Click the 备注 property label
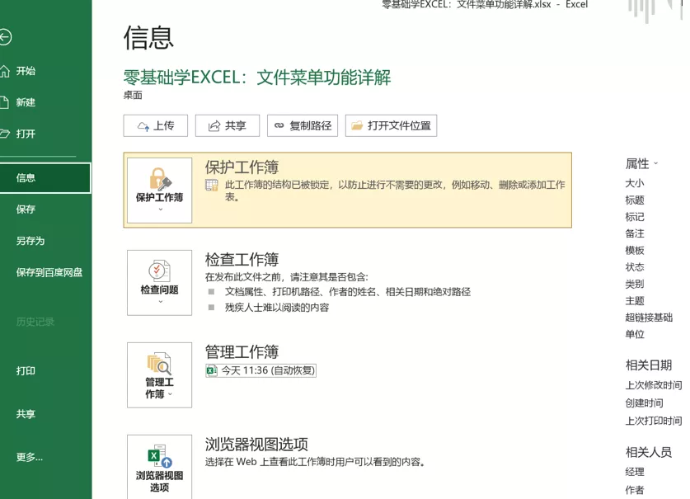Viewport: 690px width, 499px height. (x=635, y=234)
